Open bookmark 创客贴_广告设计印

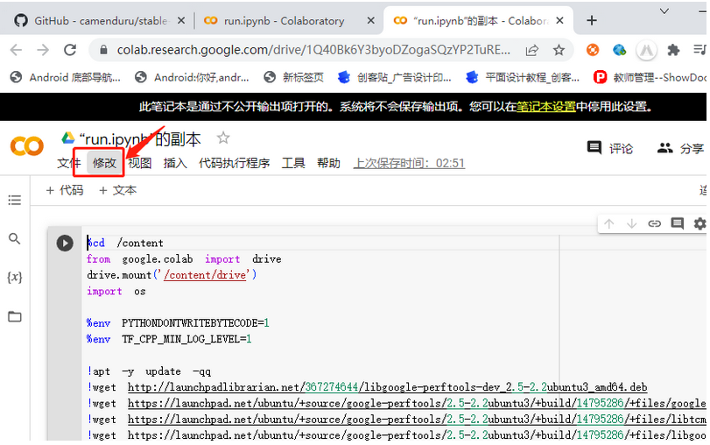394,77
